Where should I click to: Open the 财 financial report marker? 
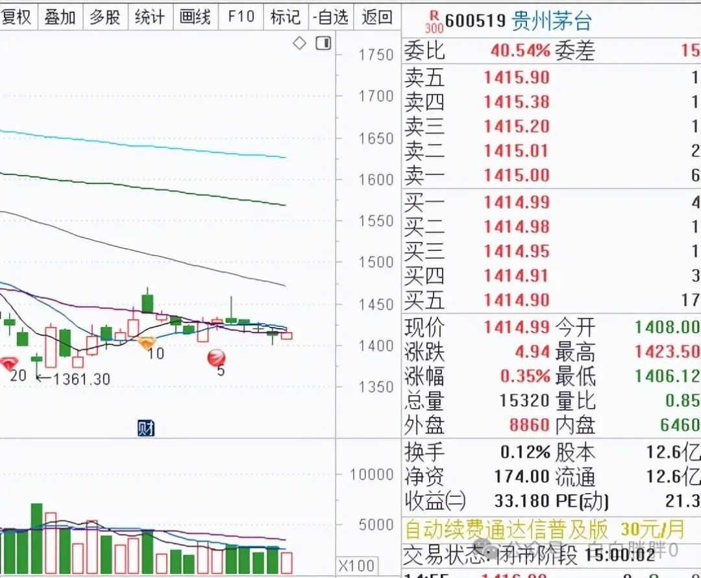click(146, 428)
